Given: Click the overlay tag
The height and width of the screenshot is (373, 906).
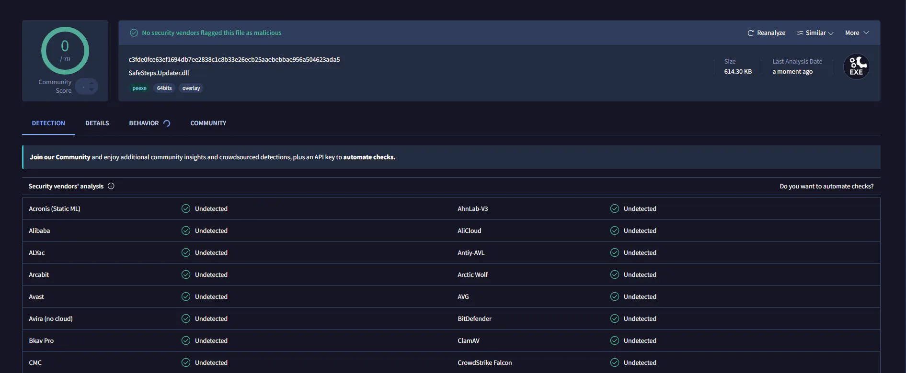Looking at the screenshot, I should [191, 88].
